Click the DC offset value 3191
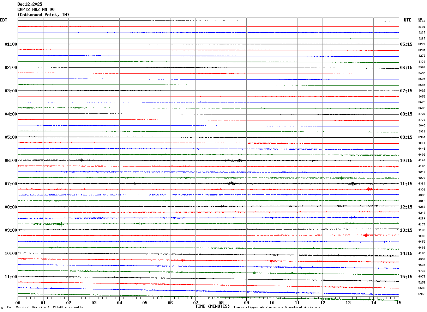This screenshot has width=427, height=312. click(422, 27)
